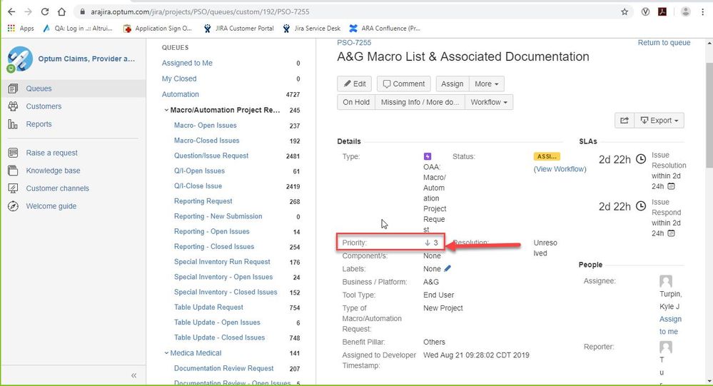Open the Welcome guide compass item
The width and height of the screenshot is (713, 386).
point(51,206)
